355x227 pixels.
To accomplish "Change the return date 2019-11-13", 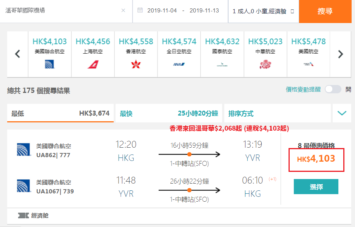I will [x=204, y=11].
